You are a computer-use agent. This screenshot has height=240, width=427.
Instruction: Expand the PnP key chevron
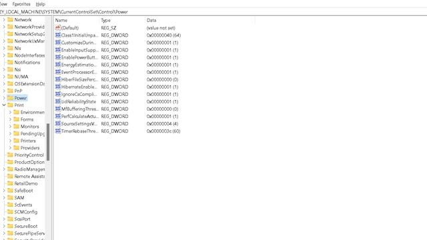point(4,91)
